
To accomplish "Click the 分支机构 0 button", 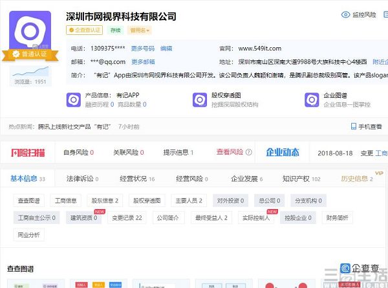I will coord(308,201).
